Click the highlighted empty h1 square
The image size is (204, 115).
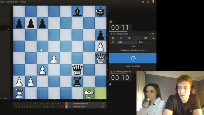[x=101, y=93]
